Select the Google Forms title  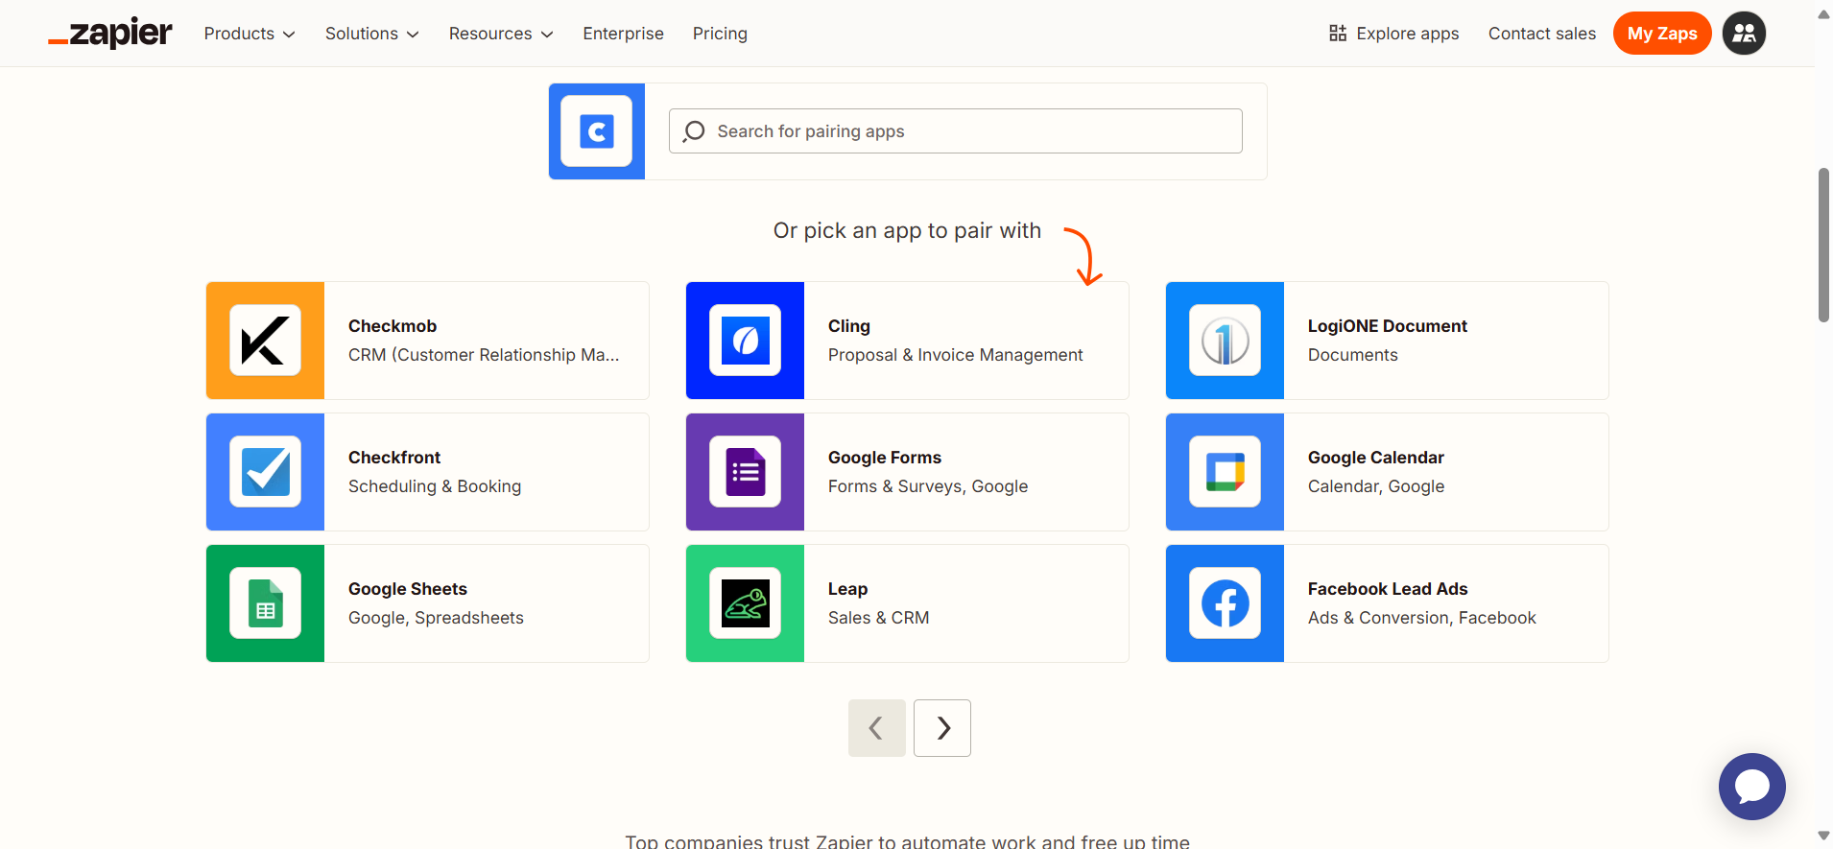tap(885, 458)
